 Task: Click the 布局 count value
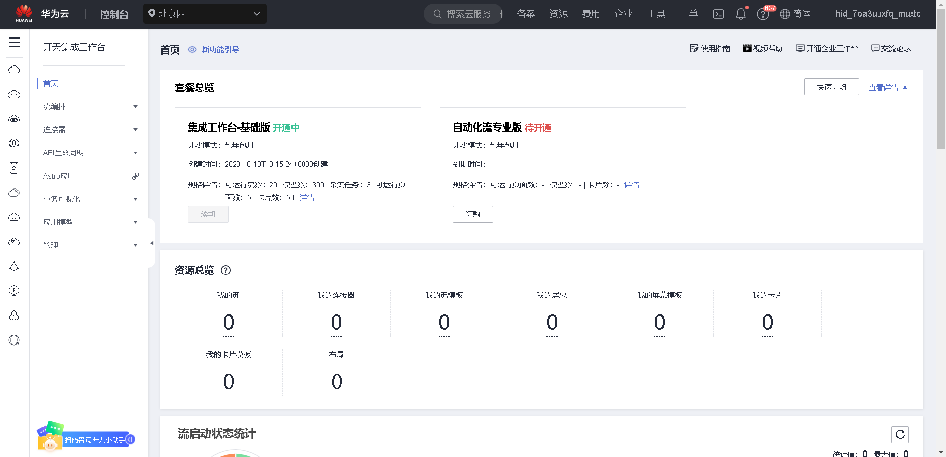(x=337, y=382)
